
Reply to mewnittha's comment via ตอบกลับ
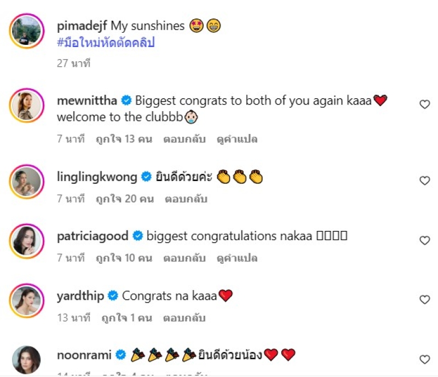(x=184, y=139)
